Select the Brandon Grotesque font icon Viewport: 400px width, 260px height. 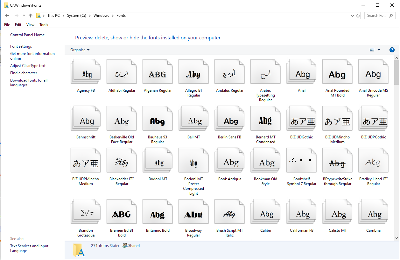(86, 212)
